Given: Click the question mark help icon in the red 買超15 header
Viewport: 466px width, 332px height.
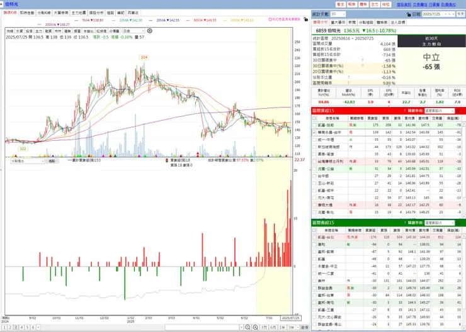Looking at the screenshot, I should point(404,111).
